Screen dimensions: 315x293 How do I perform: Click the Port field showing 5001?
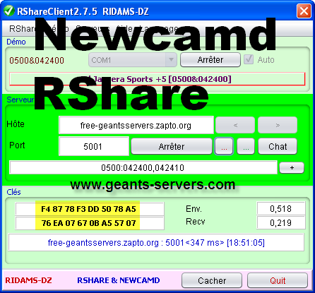pyautogui.click(x=94, y=146)
